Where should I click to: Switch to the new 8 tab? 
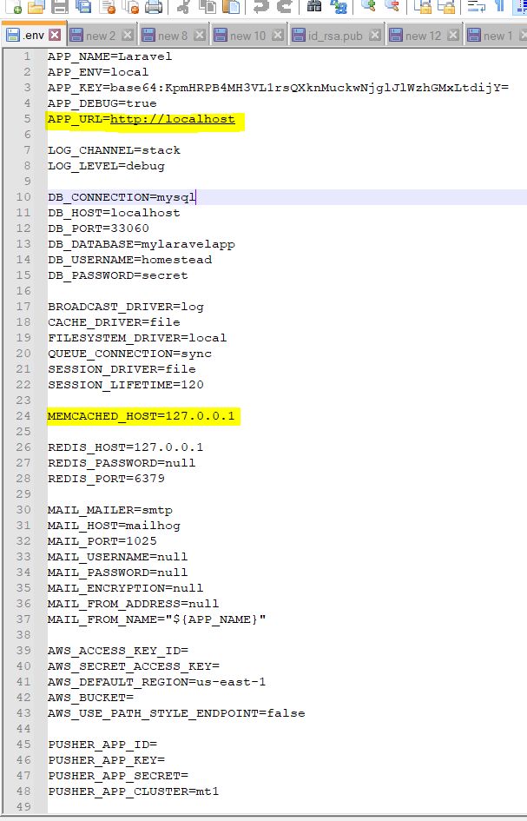point(173,36)
